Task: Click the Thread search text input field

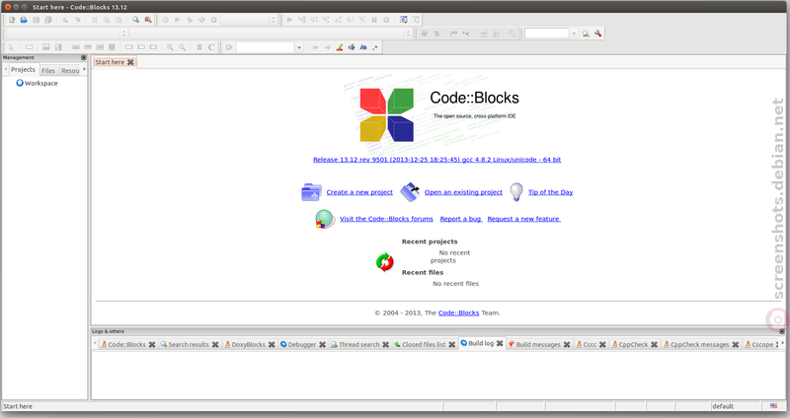Action: click(x=546, y=34)
